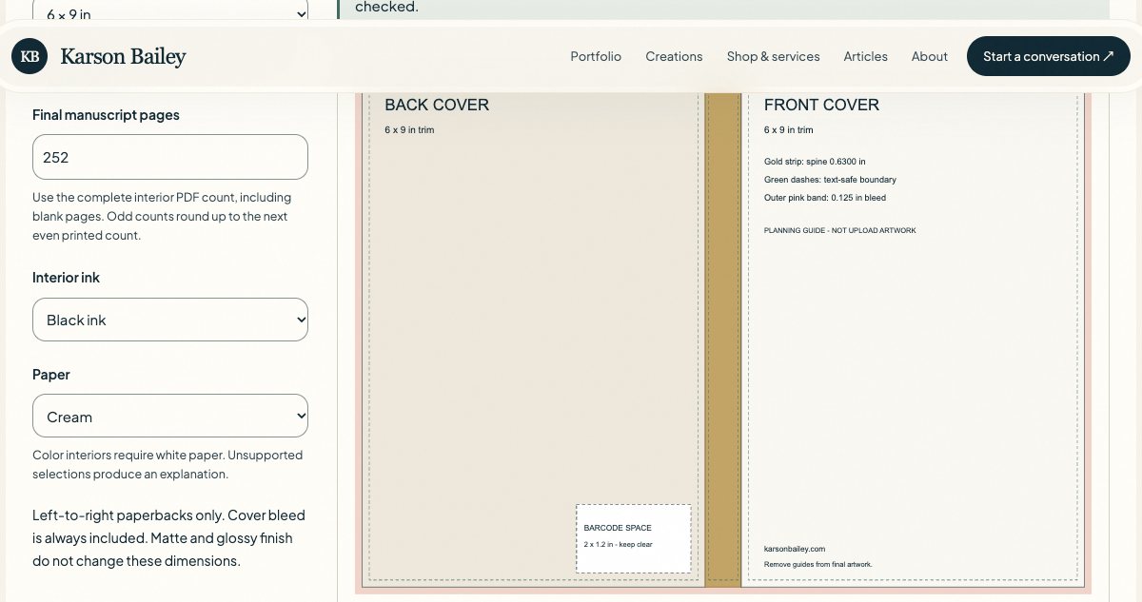Go to the Portfolio page

coord(596,56)
